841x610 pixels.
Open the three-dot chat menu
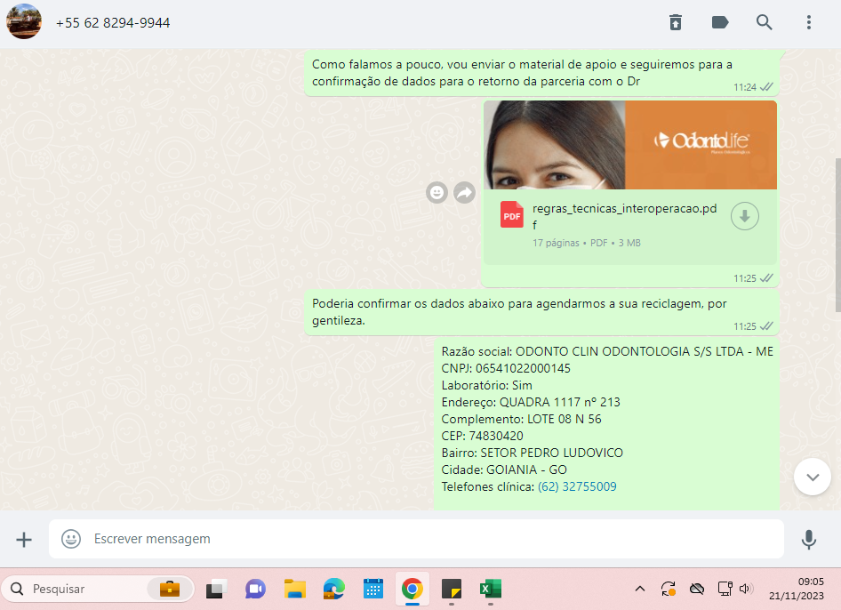(808, 23)
